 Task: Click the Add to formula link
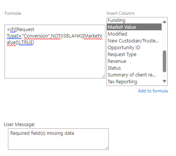click(153, 91)
